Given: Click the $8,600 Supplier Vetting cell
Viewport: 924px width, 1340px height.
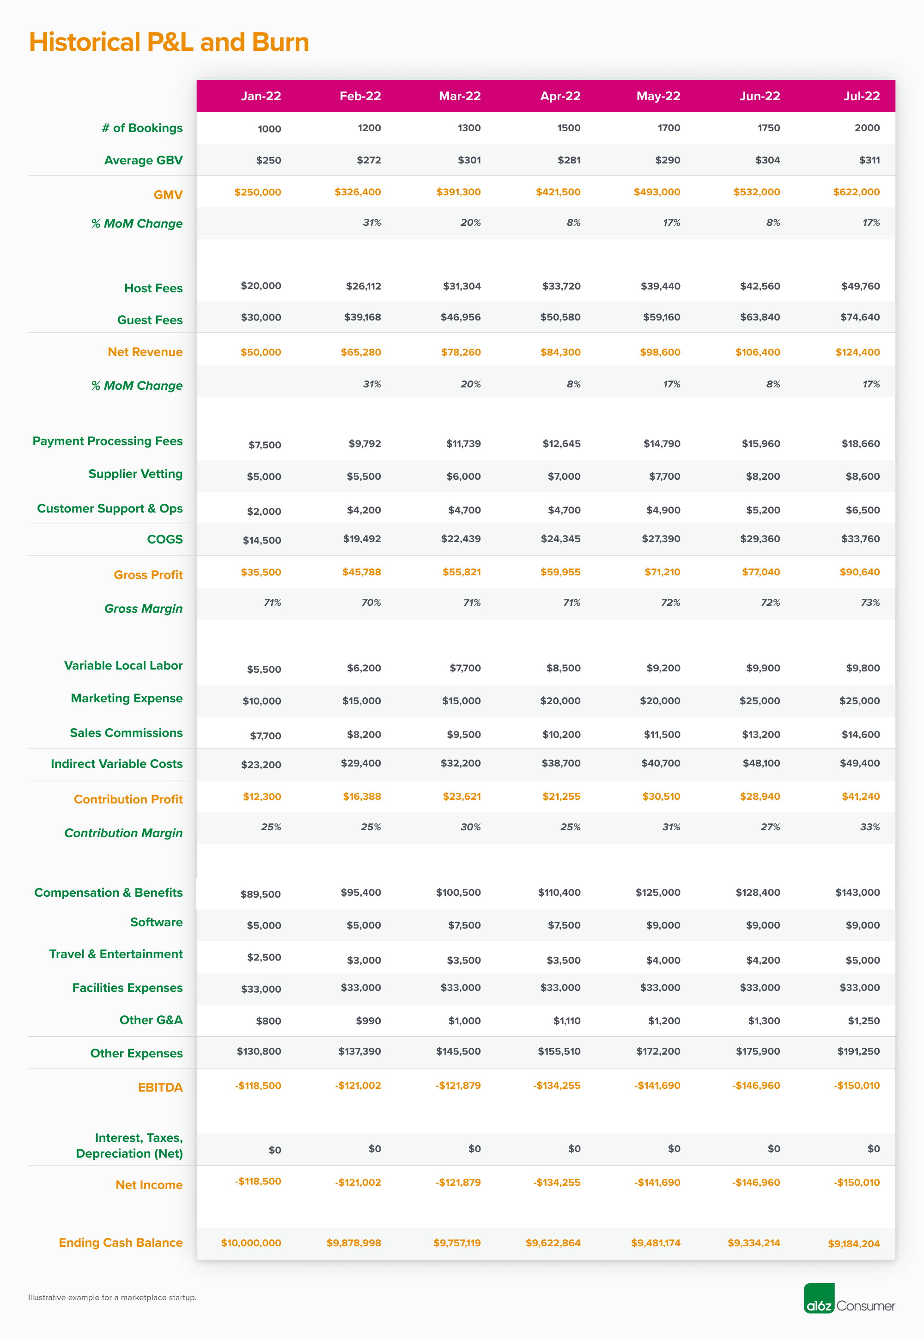Looking at the screenshot, I should [x=863, y=477].
